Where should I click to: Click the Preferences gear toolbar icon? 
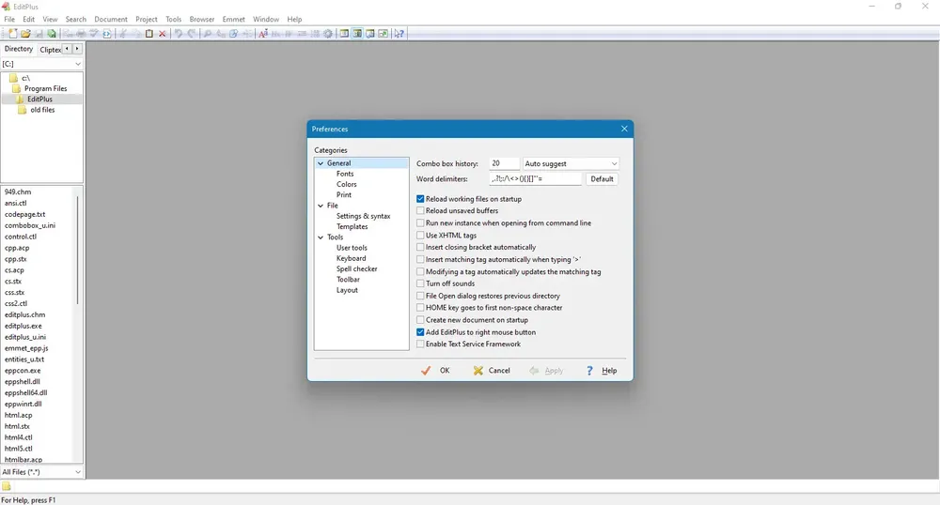point(328,34)
